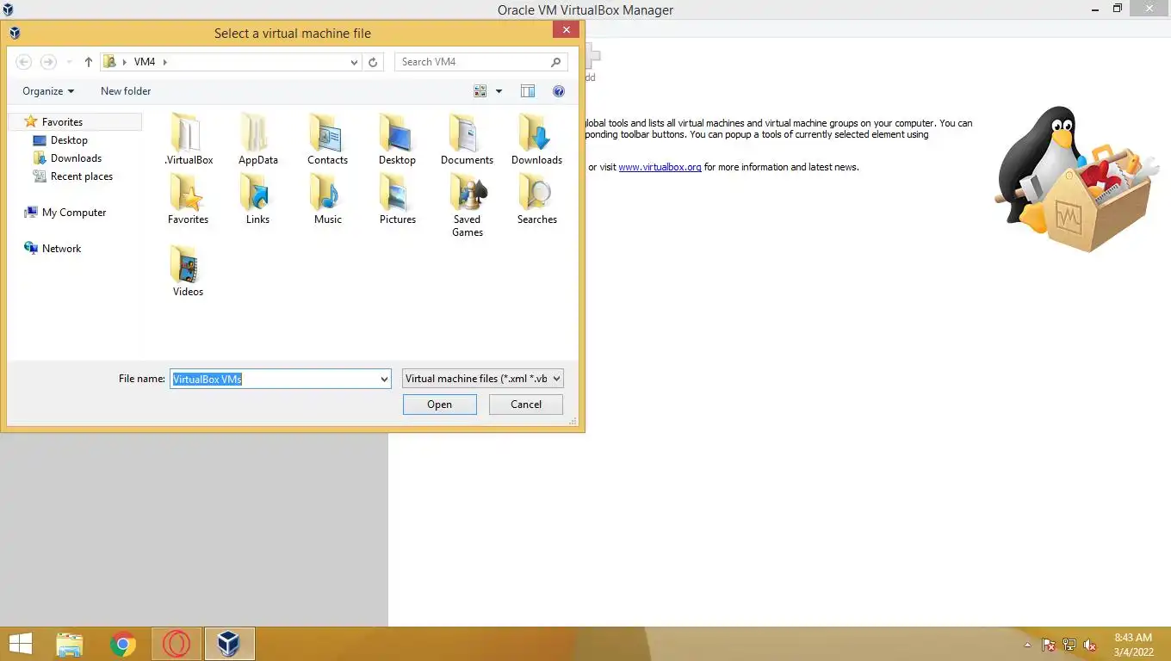
Task: Change view with the view icon
Action: coord(480,91)
